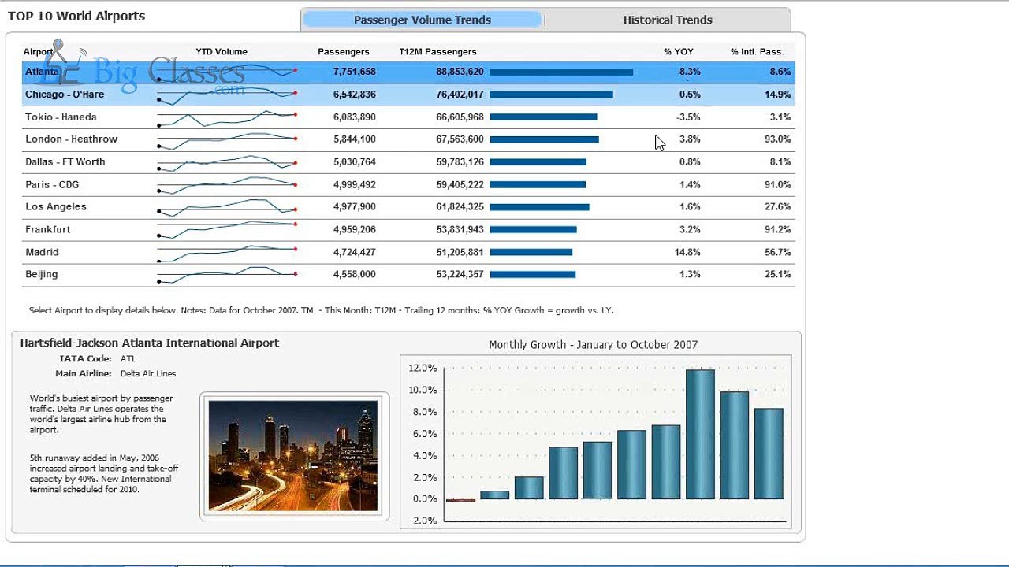The image size is (1009, 567).
Task: Click the Atlanta city skyline photo
Action: [293, 456]
